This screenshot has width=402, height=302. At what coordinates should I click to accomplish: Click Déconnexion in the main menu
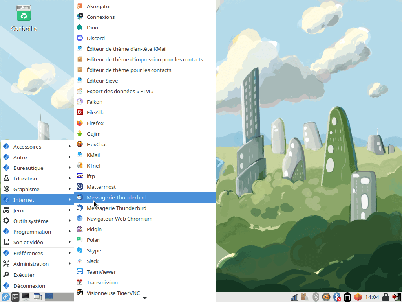(x=37, y=286)
